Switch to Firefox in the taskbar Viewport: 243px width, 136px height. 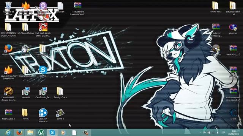pyautogui.click(x=19, y=133)
